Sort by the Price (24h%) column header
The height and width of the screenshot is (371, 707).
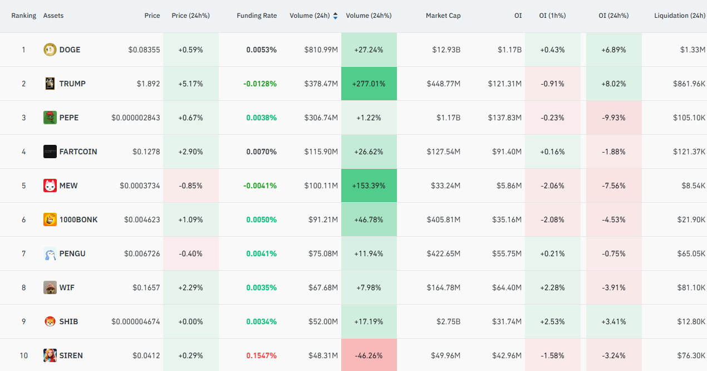[191, 16]
